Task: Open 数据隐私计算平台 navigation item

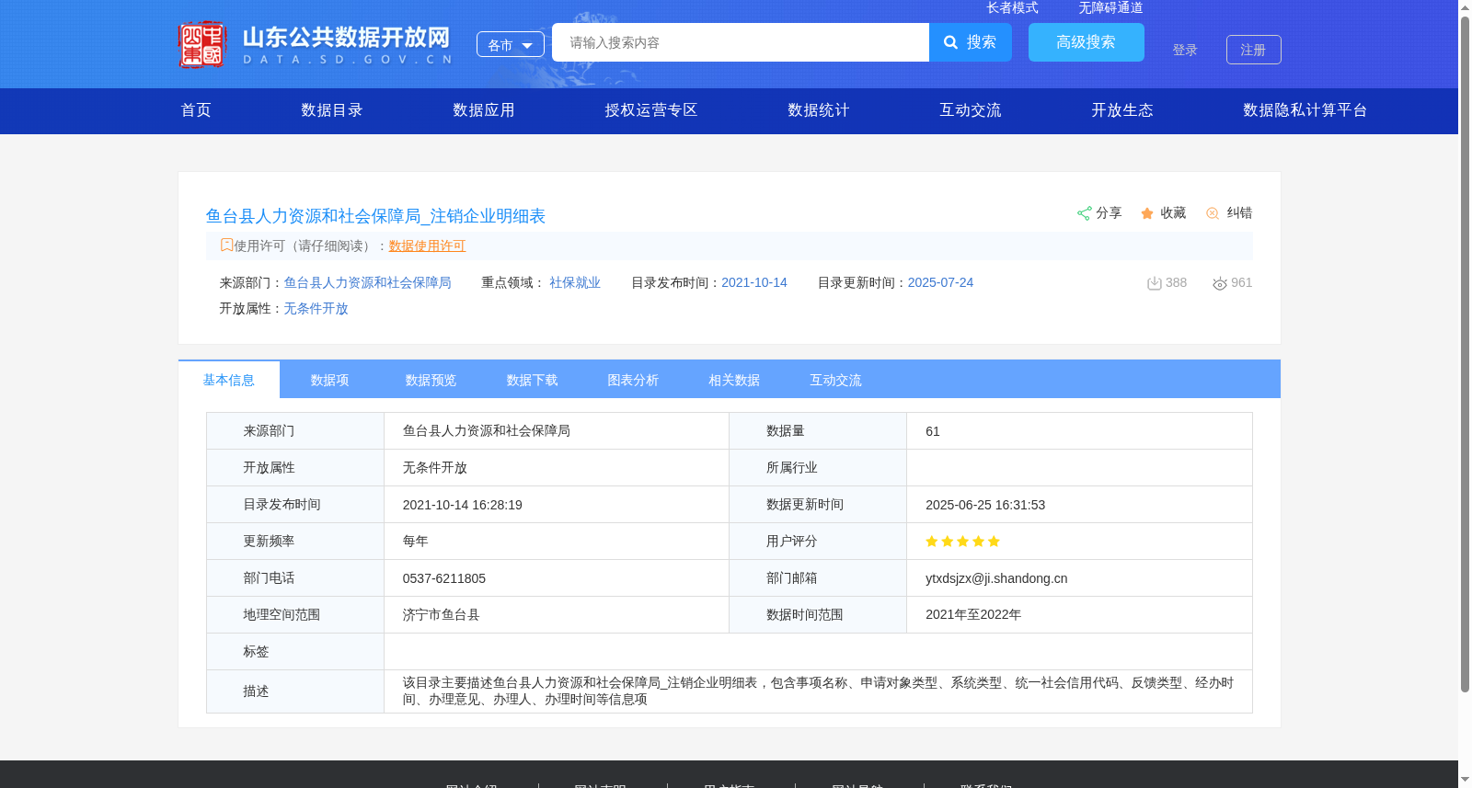Action: (x=1305, y=110)
